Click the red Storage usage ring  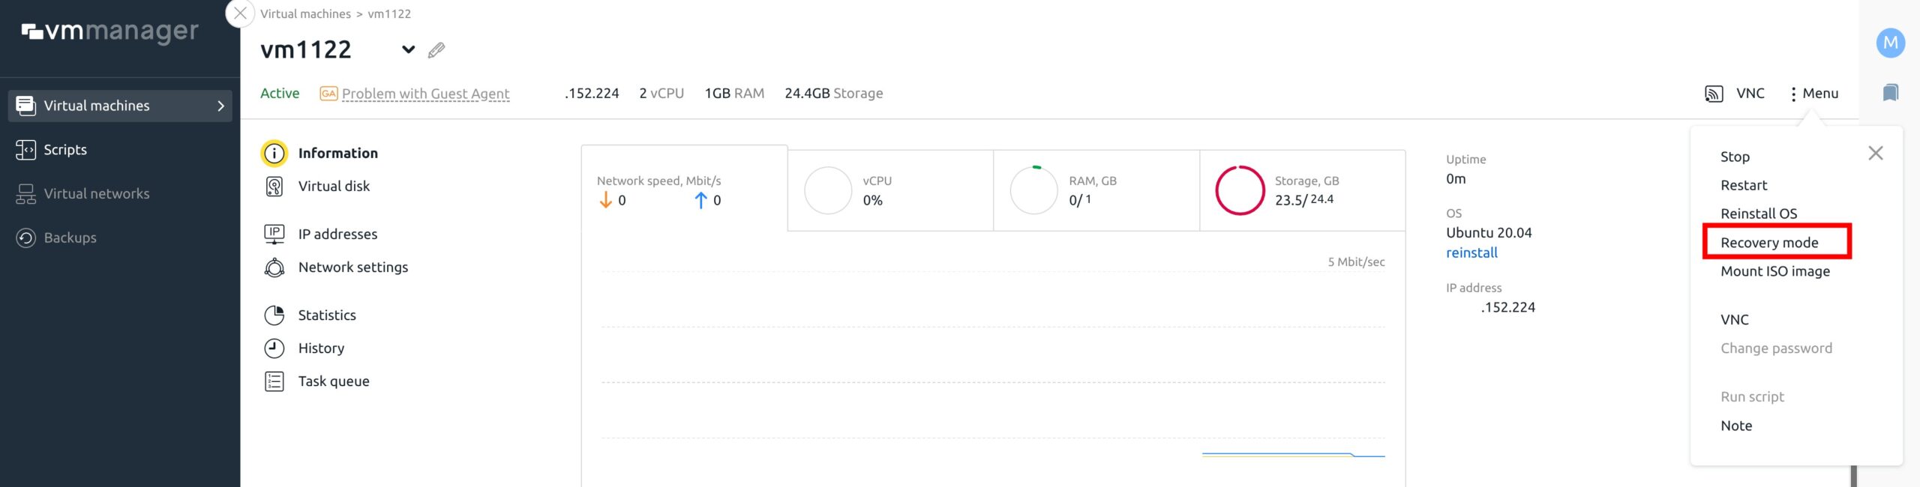(1240, 190)
